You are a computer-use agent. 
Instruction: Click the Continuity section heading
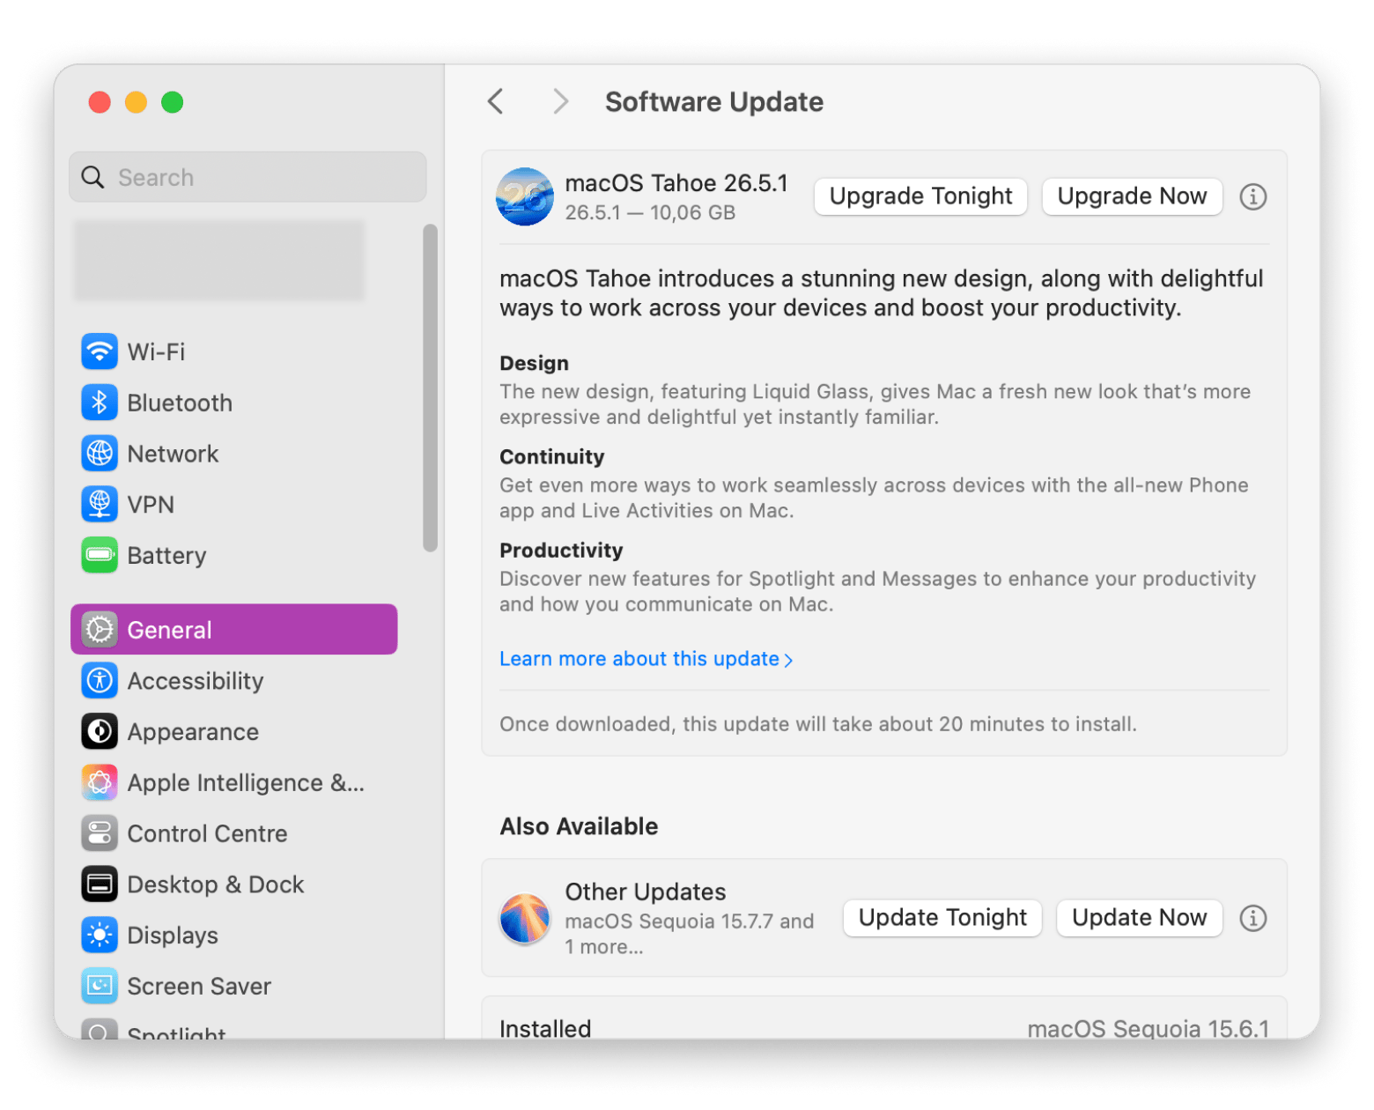[x=552, y=456]
